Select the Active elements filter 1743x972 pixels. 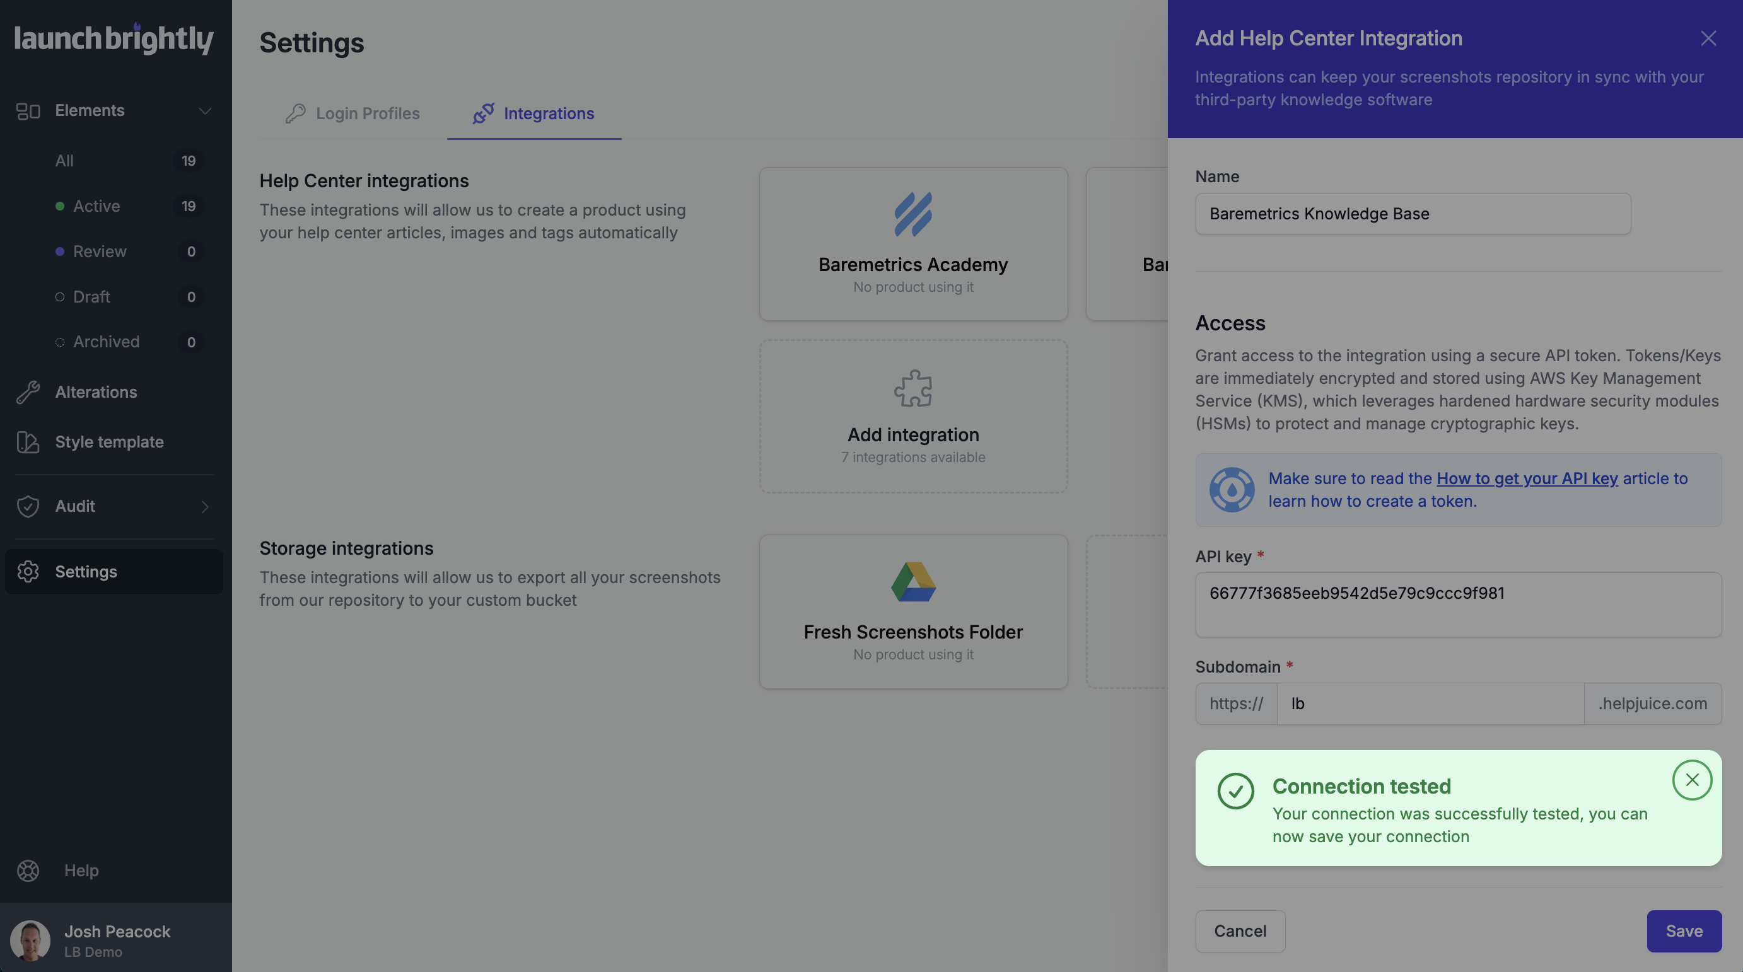click(96, 205)
